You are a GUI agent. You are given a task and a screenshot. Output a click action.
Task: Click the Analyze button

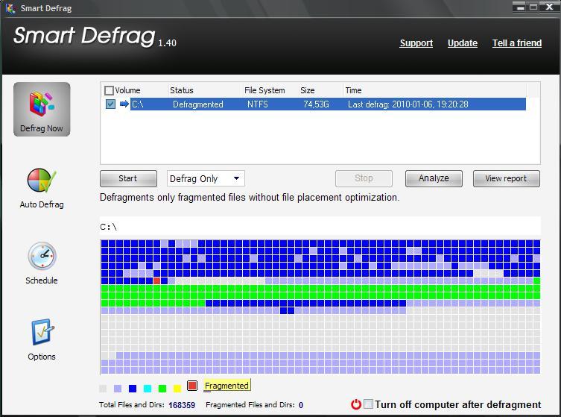tap(434, 178)
